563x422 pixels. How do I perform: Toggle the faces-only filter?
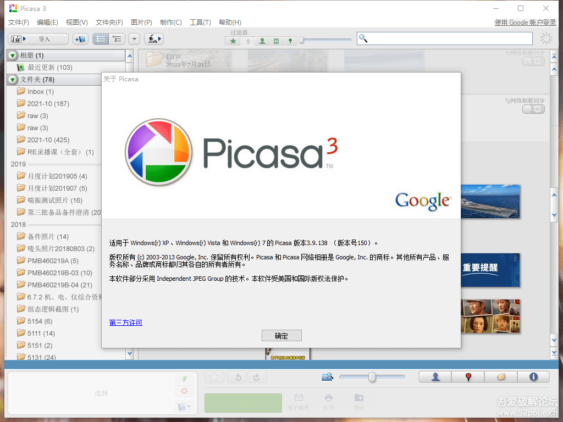262,41
